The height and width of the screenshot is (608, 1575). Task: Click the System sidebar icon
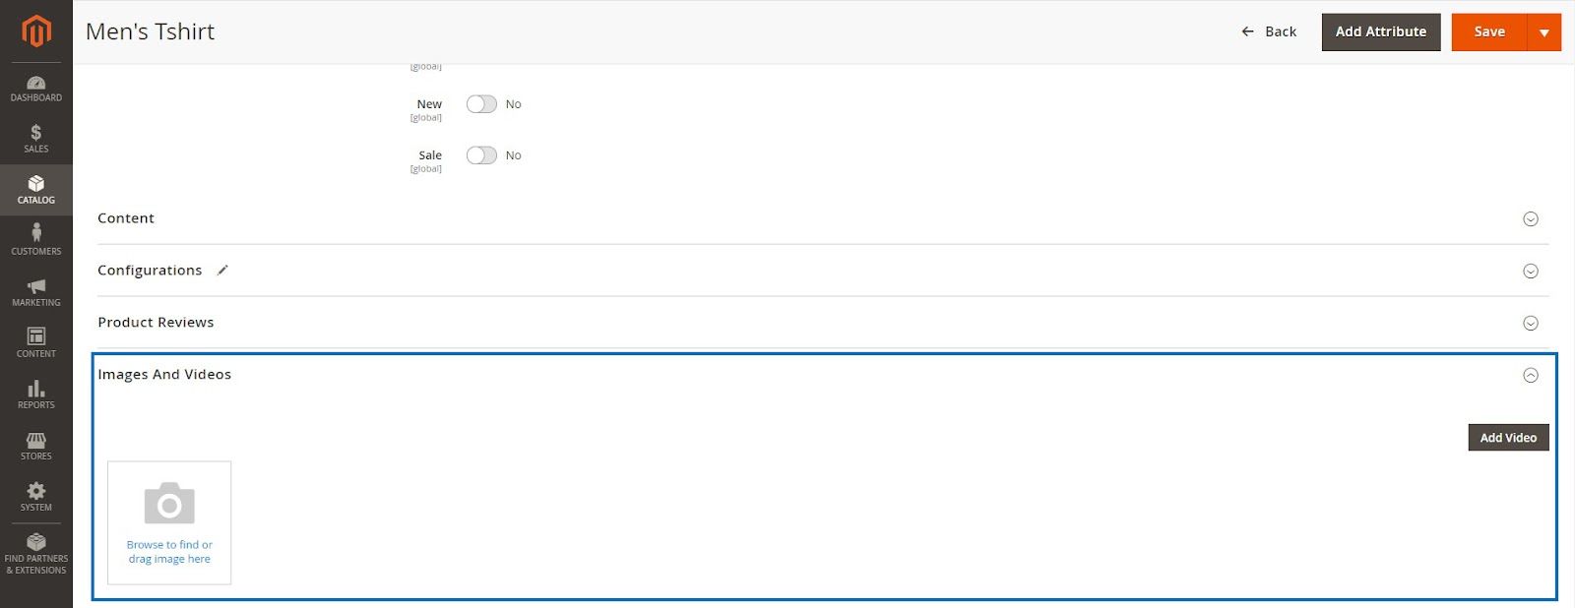(x=35, y=492)
